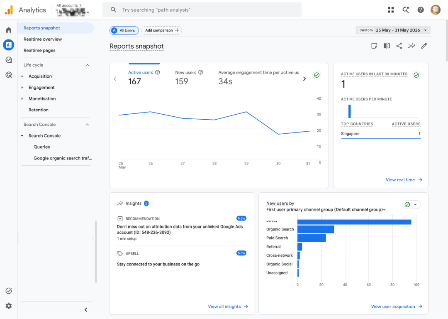Open the Home icon in left rail
Image resolution: width=448 pixels, height=319 pixels.
coord(9,30)
